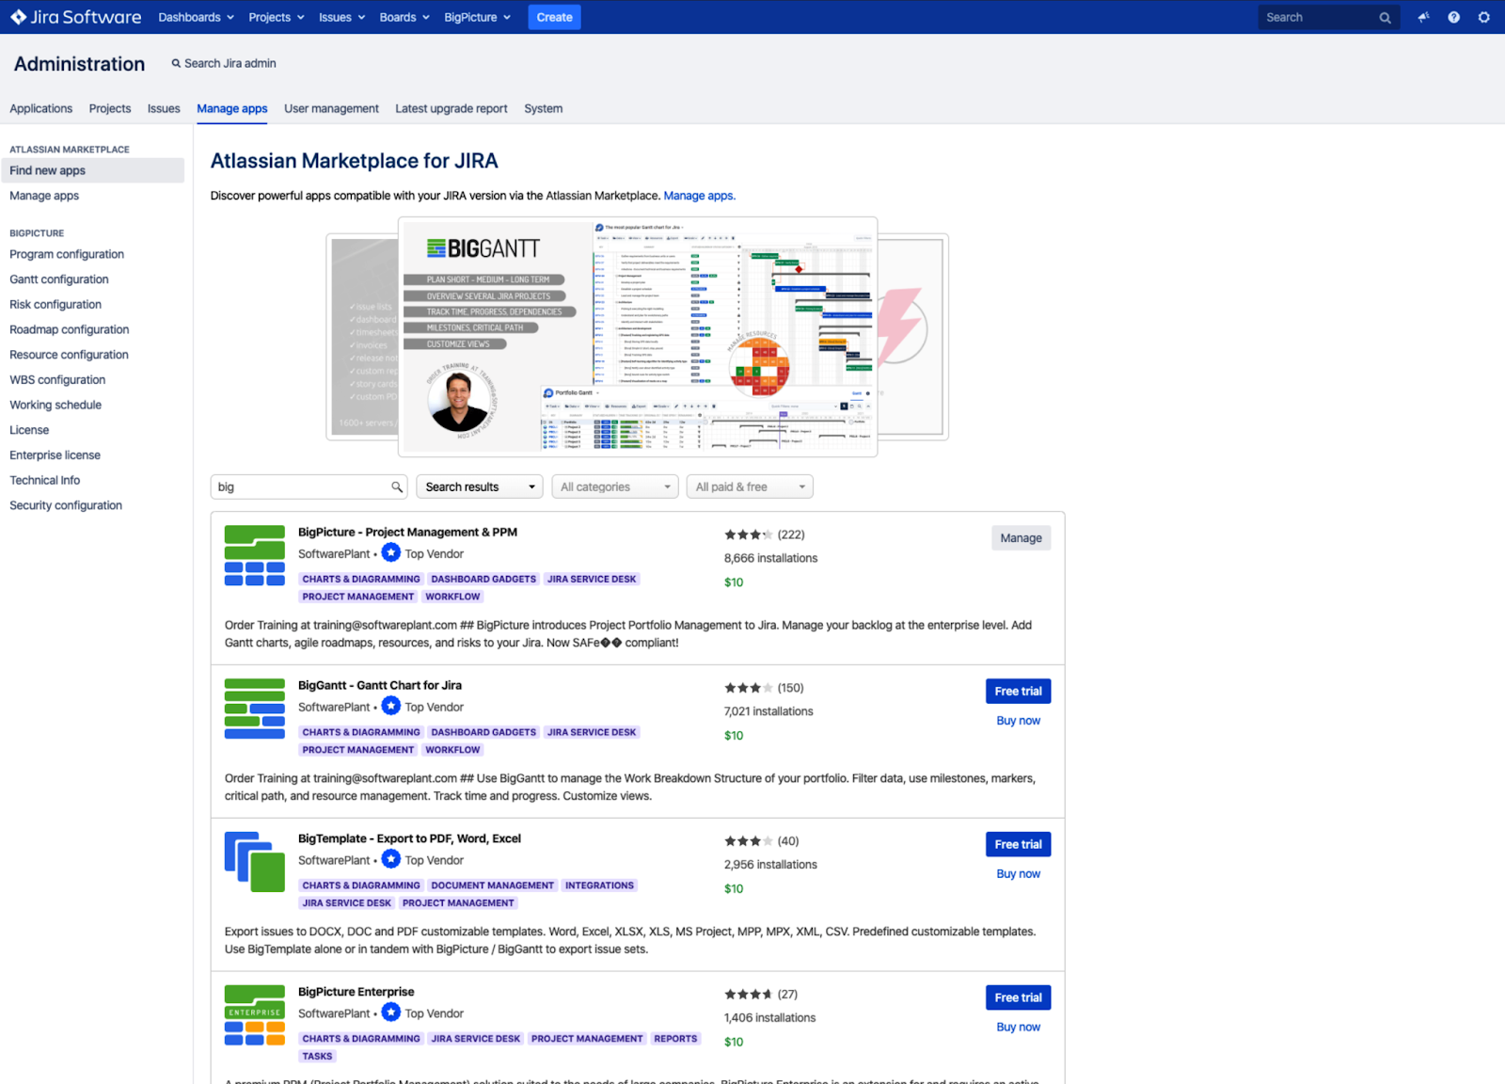Click the blue Create button
Image resolution: width=1505 pixels, height=1084 pixels.
554,17
